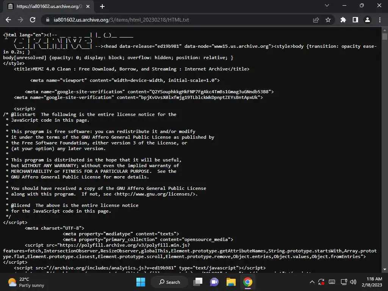Share this page using the share icon
The width and height of the screenshot is (388, 291).
tap(316, 20)
